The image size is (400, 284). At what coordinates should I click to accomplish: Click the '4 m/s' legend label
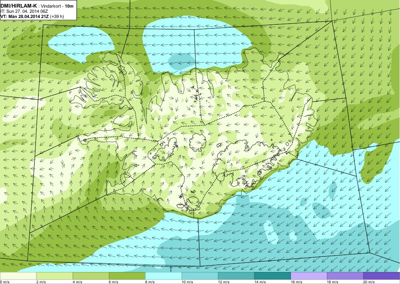(x=78, y=282)
